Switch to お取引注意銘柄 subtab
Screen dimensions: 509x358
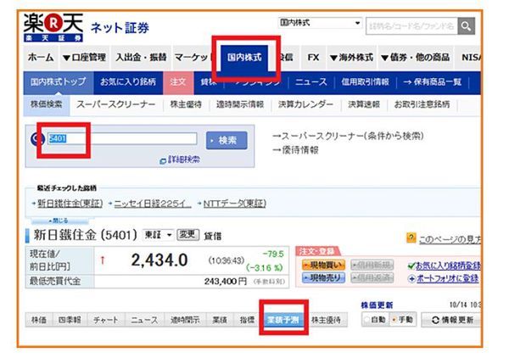click(x=422, y=104)
